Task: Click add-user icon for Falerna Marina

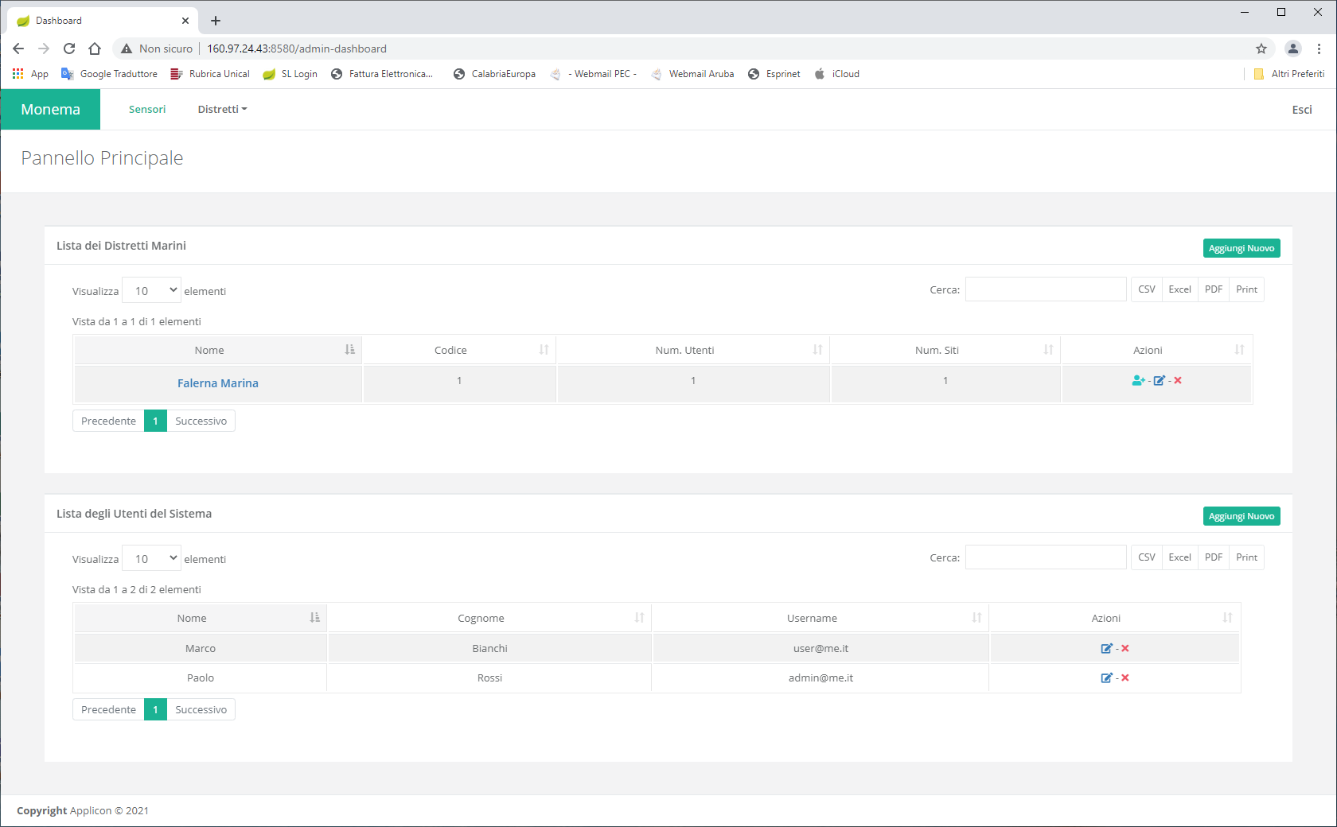Action: point(1138,381)
